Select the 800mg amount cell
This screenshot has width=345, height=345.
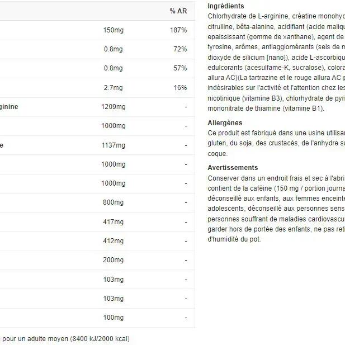click(x=113, y=202)
